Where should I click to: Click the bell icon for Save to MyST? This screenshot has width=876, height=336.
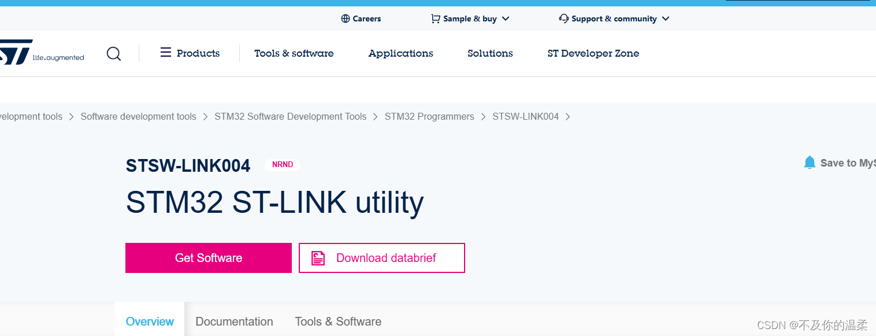(810, 163)
